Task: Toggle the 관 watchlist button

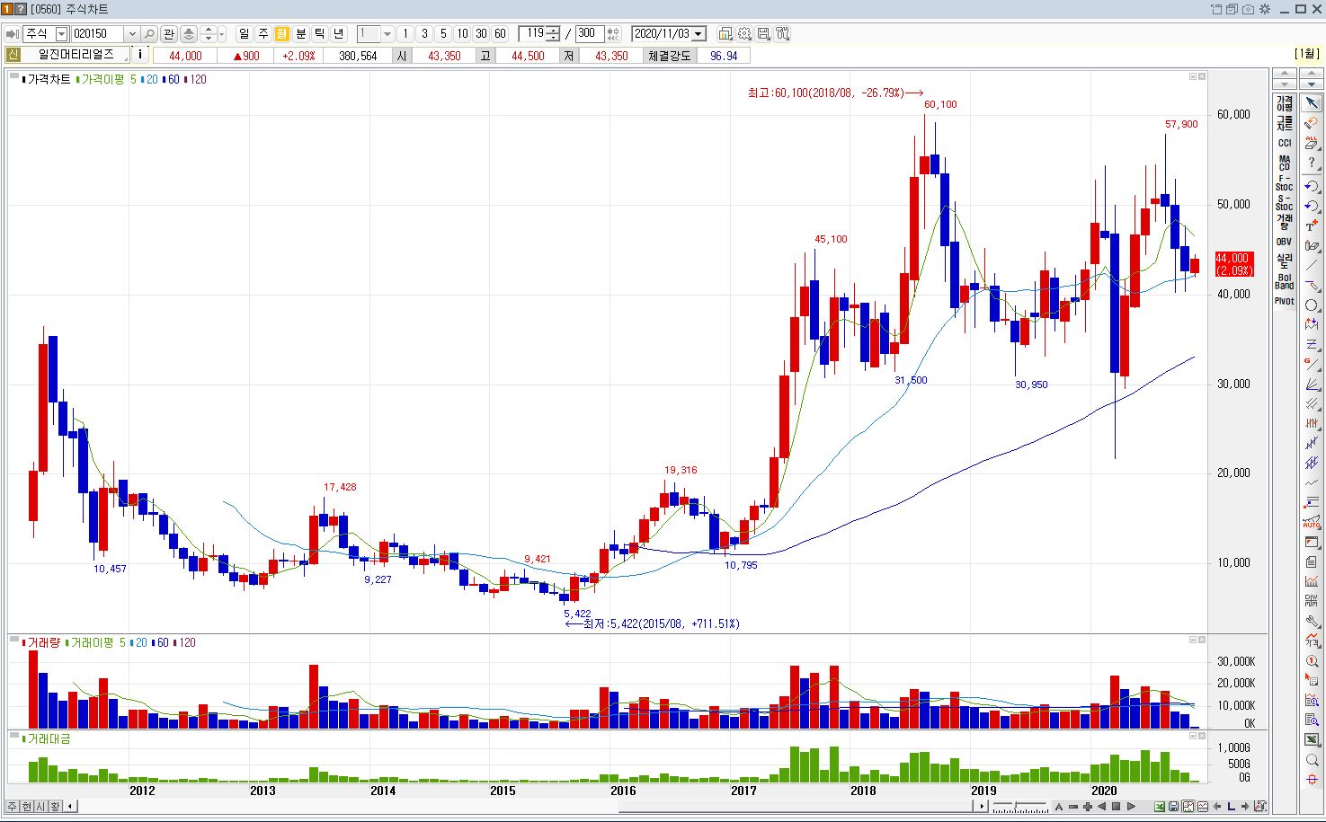Action: [x=169, y=33]
